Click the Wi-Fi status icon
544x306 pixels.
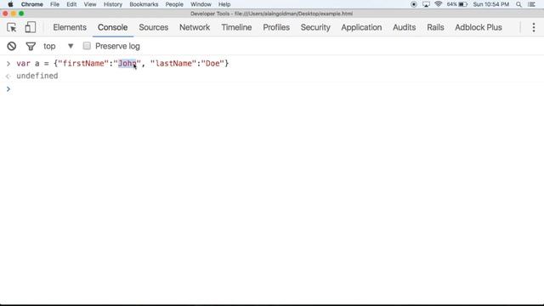439,4
